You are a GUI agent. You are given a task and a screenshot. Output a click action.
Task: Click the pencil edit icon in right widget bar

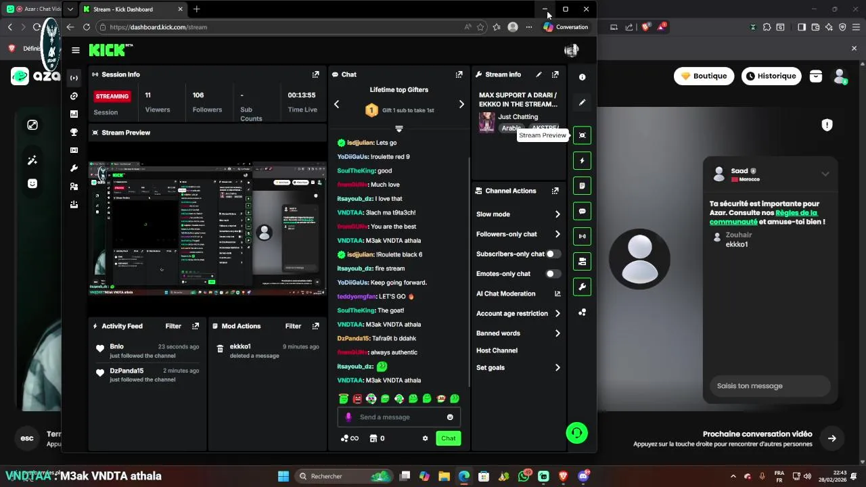[582, 103]
